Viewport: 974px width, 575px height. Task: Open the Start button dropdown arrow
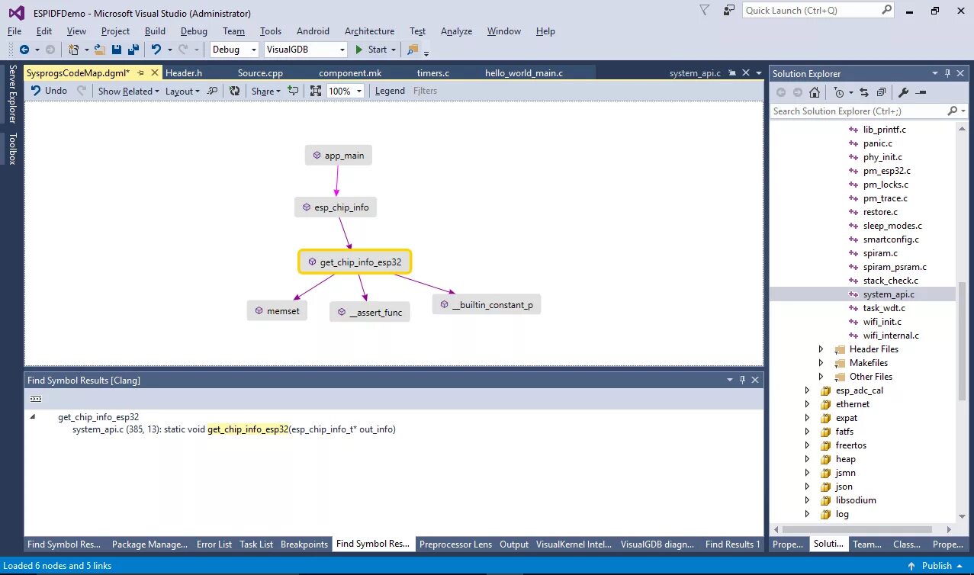[x=394, y=50]
